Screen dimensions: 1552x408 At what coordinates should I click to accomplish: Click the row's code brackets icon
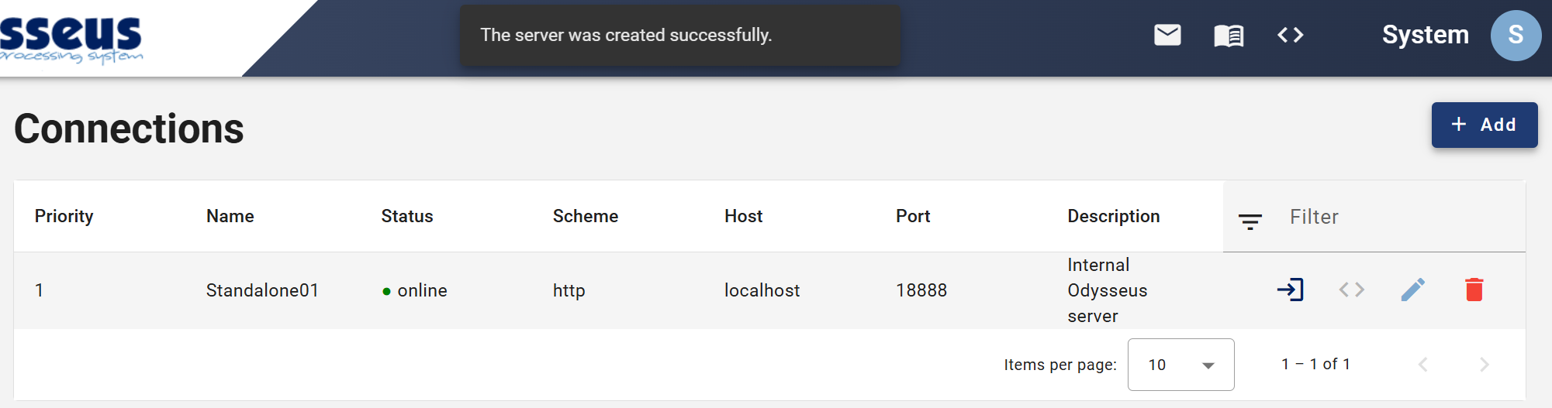tap(1352, 290)
